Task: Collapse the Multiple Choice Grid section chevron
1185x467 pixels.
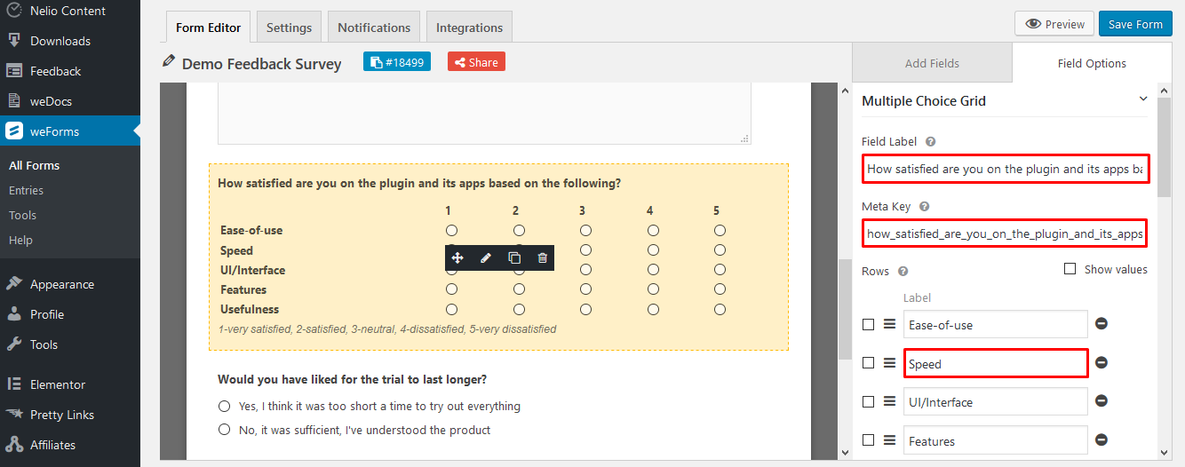Action: tap(1142, 99)
